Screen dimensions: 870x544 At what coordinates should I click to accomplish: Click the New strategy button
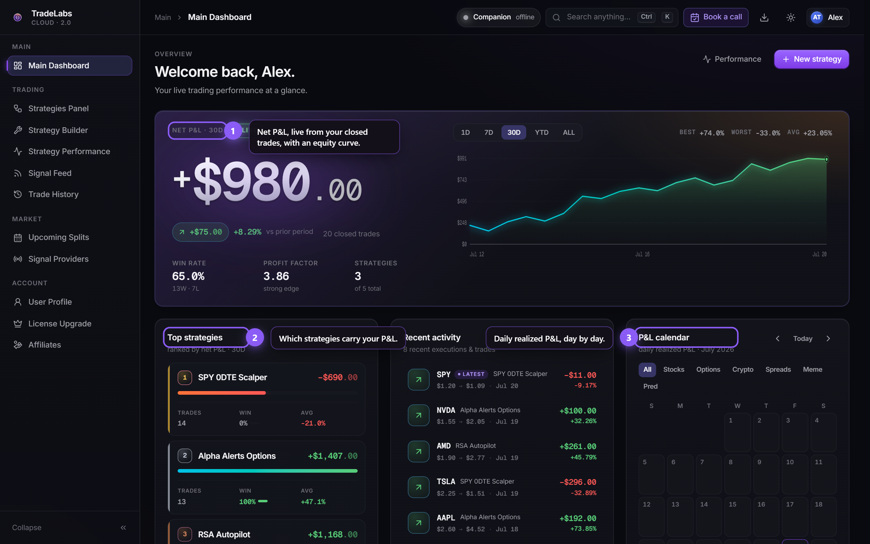click(x=811, y=59)
